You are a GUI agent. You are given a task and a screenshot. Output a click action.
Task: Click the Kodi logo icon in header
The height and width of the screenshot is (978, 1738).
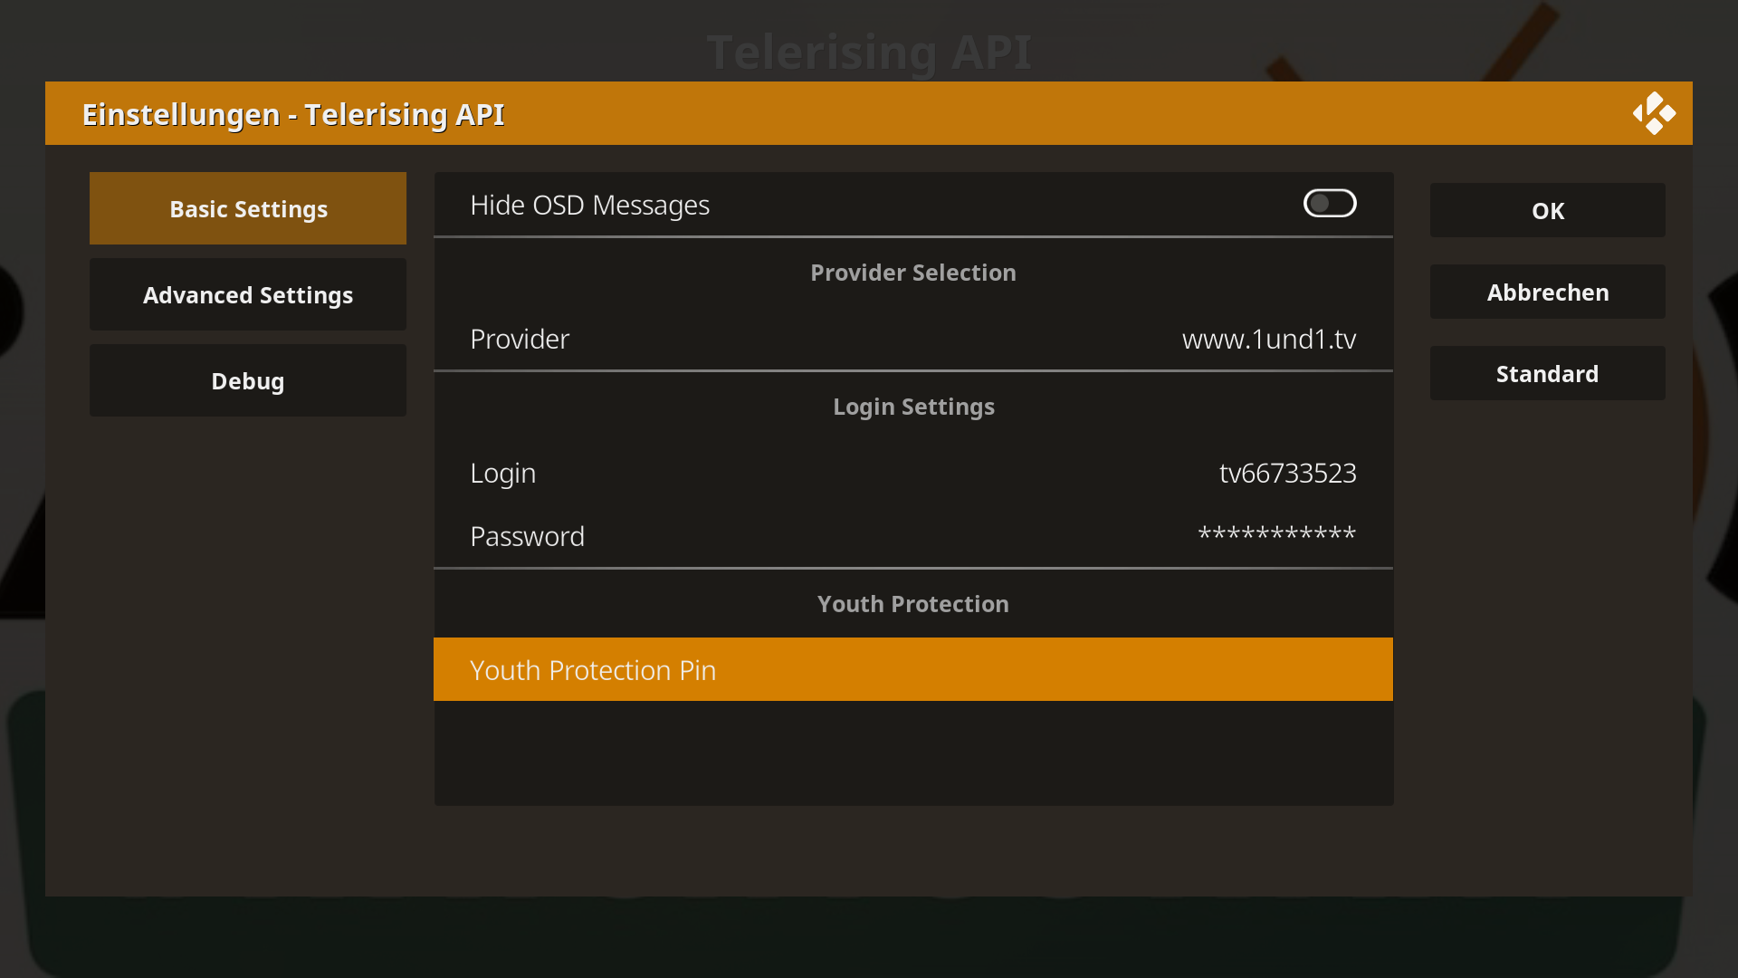(1654, 113)
